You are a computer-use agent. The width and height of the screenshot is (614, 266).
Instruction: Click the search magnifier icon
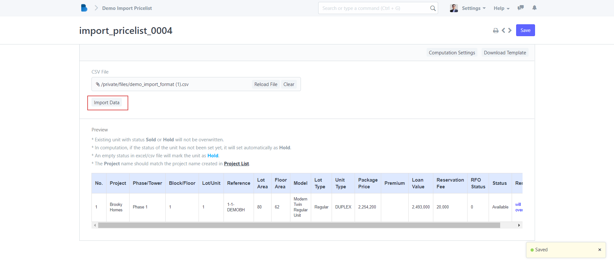(433, 8)
